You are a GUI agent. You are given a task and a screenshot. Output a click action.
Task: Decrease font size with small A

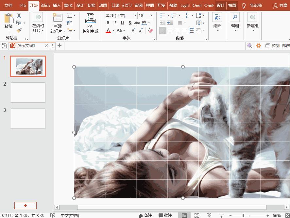(x=141, y=30)
